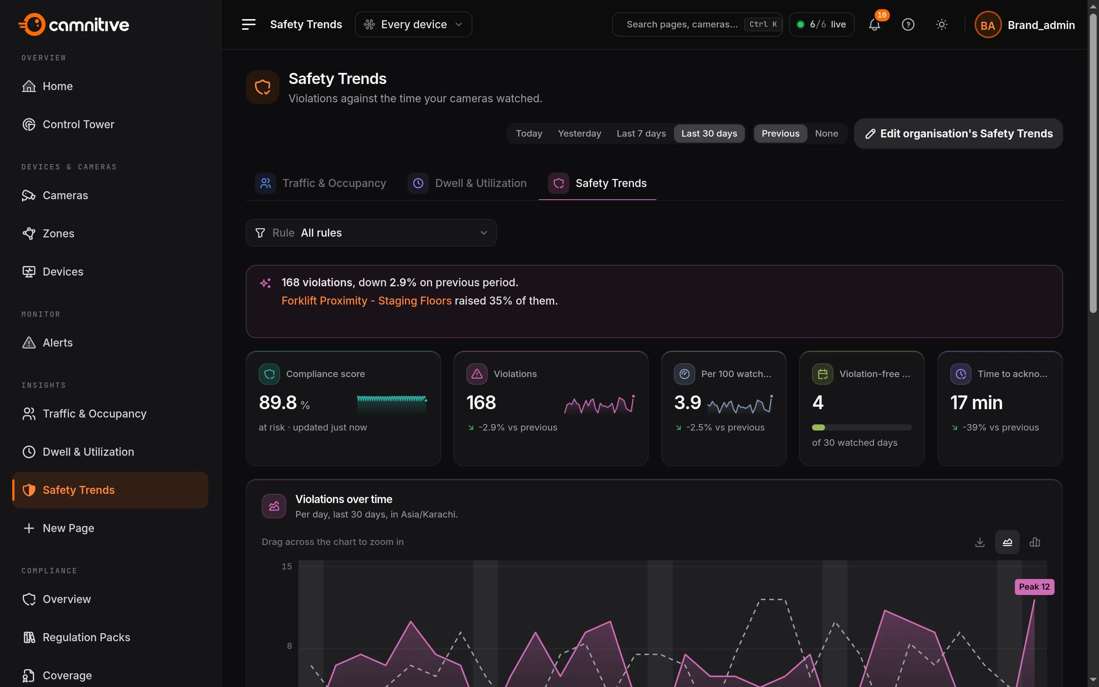Open Traffic & Occupancy tab
This screenshot has width=1099, height=687.
pyautogui.click(x=321, y=183)
